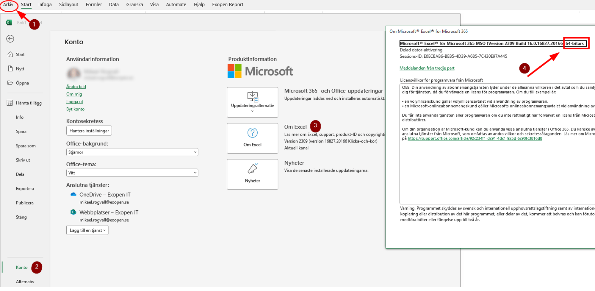This screenshot has width=595, height=291.
Task: Open the Infoga ribbon tab
Action: click(x=45, y=4)
